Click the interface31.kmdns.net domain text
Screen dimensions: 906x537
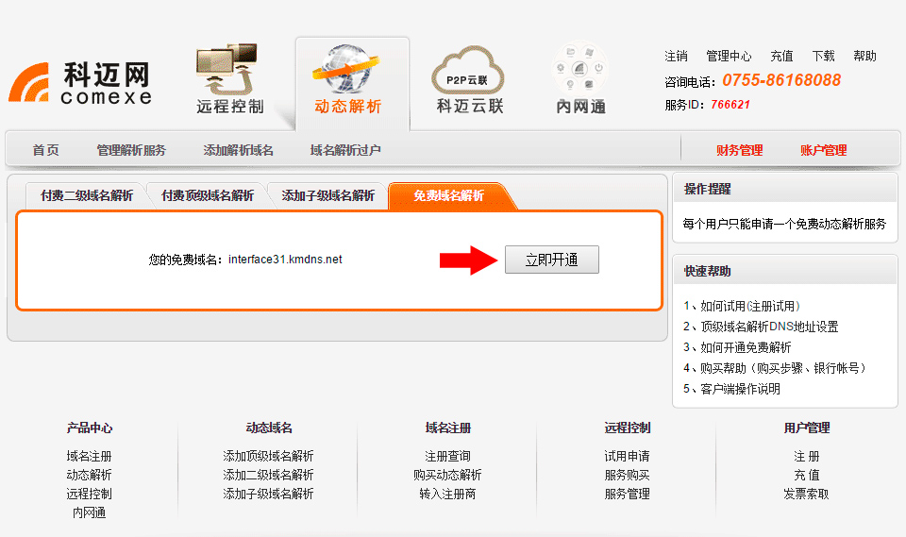pos(285,260)
